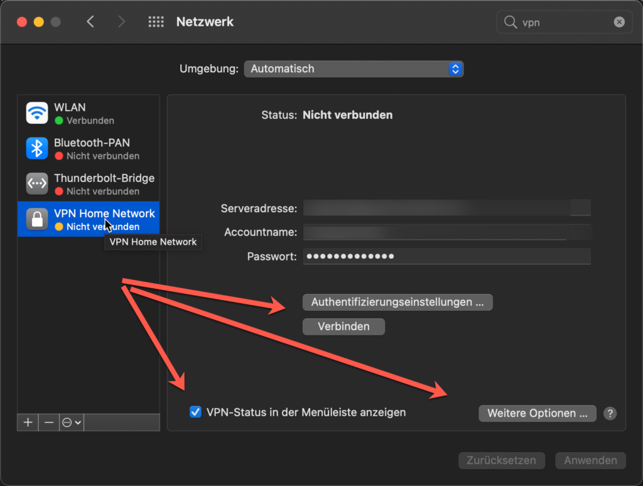This screenshot has height=486, width=643.
Task: Click the Verbinden button
Action: 343,326
